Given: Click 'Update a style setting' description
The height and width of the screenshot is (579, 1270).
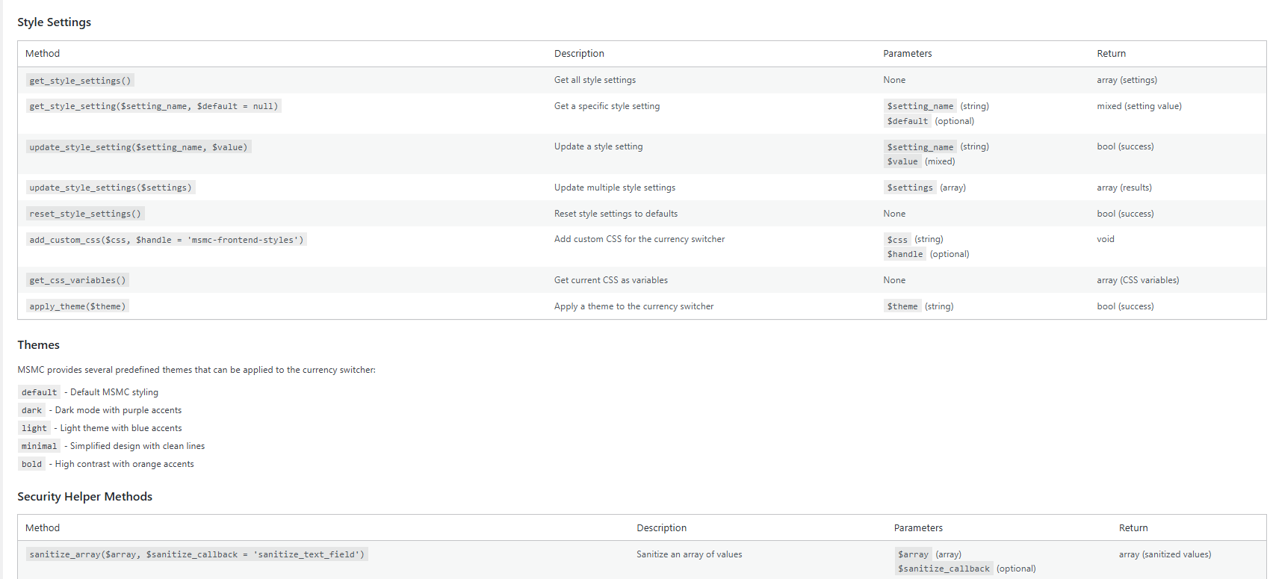Looking at the screenshot, I should 598,146.
